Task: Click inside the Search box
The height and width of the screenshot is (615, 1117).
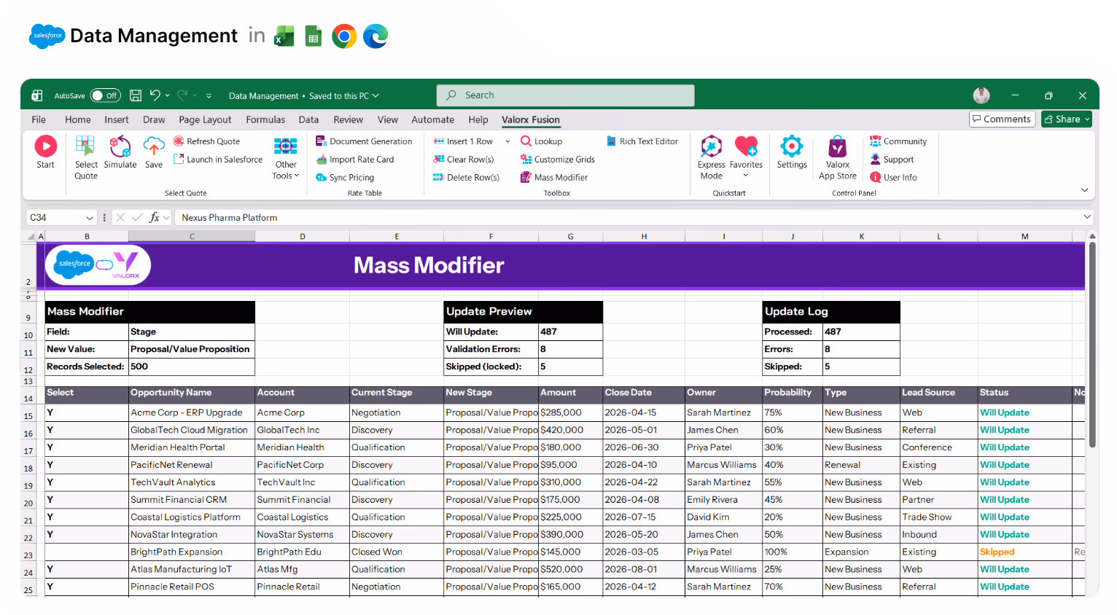Action: [565, 95]
